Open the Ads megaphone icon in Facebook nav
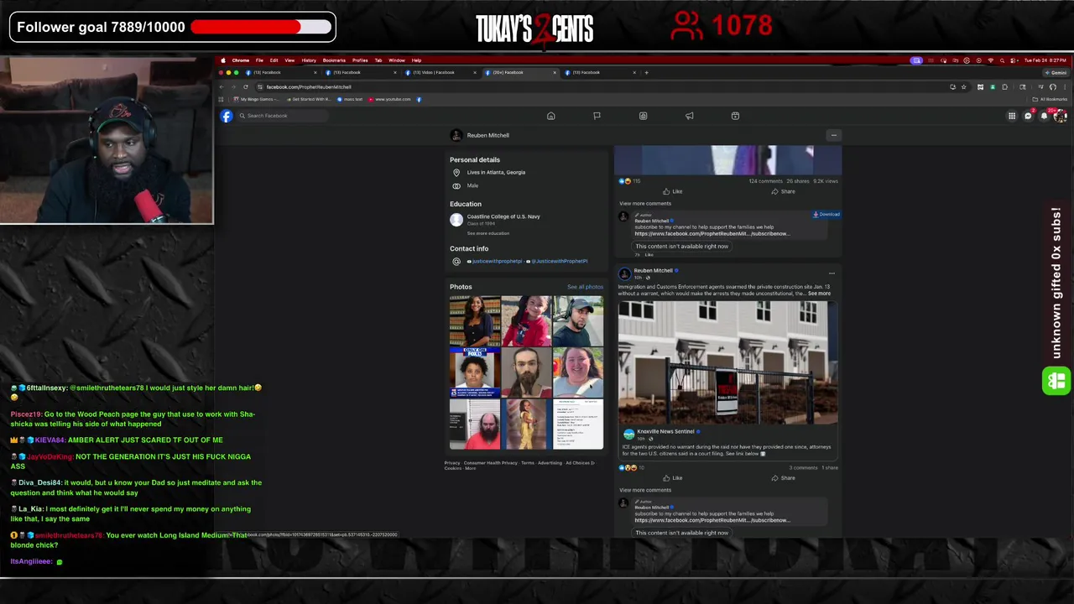 (x=689, y=116)
